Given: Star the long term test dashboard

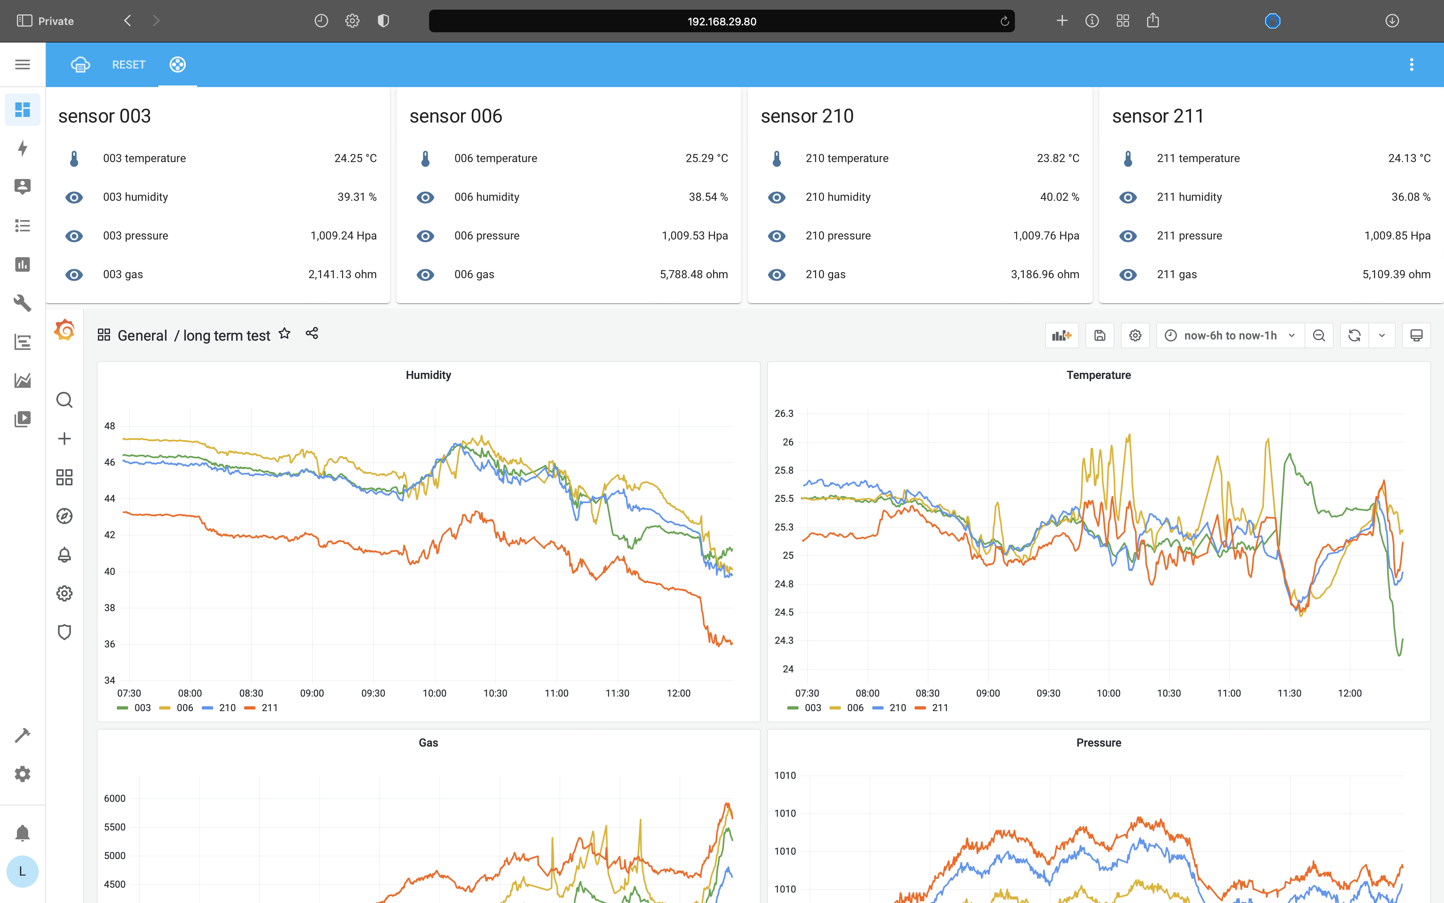Looking at the screenshot, I should (x=284, y=333).
